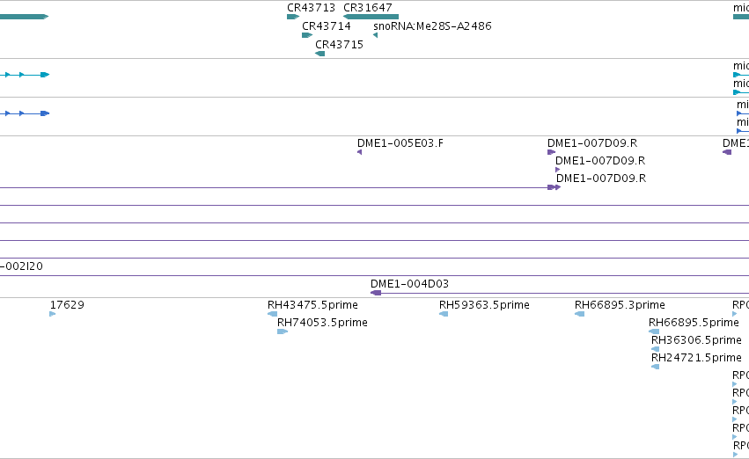Select the light-blue glyph under RH66895.3prime
Image resolution: width=749 pixels, height=459 pixels.
[579, 314]
